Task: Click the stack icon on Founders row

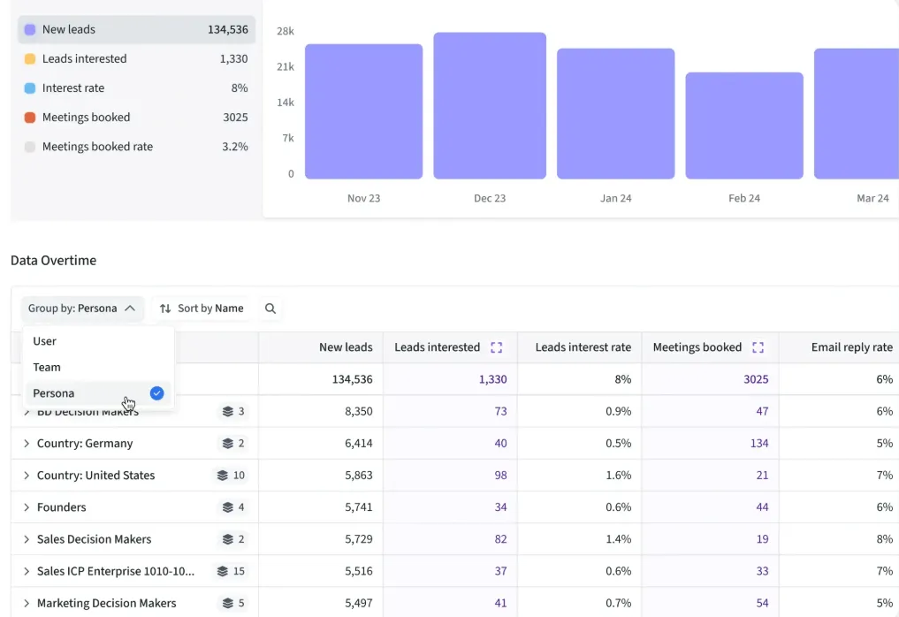Action: [x=228, y=507]
